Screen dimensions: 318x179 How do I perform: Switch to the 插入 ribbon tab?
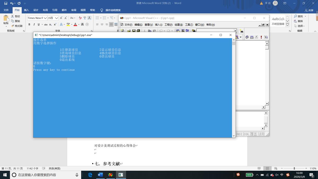coord(26,10)
